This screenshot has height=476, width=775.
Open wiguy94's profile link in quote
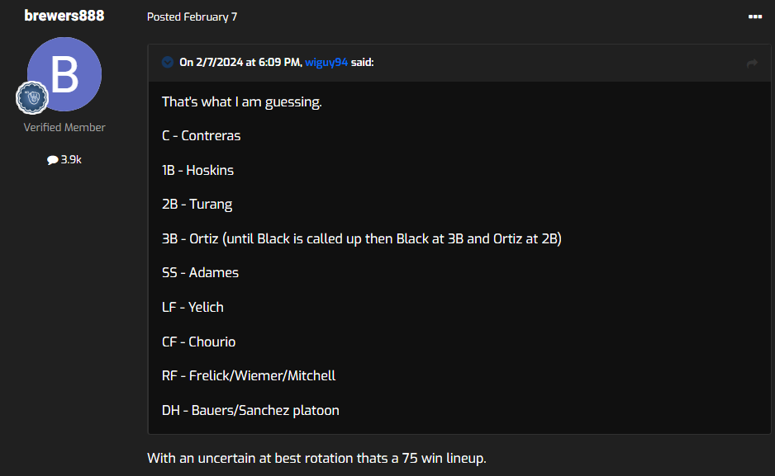[x=326, y=62]
